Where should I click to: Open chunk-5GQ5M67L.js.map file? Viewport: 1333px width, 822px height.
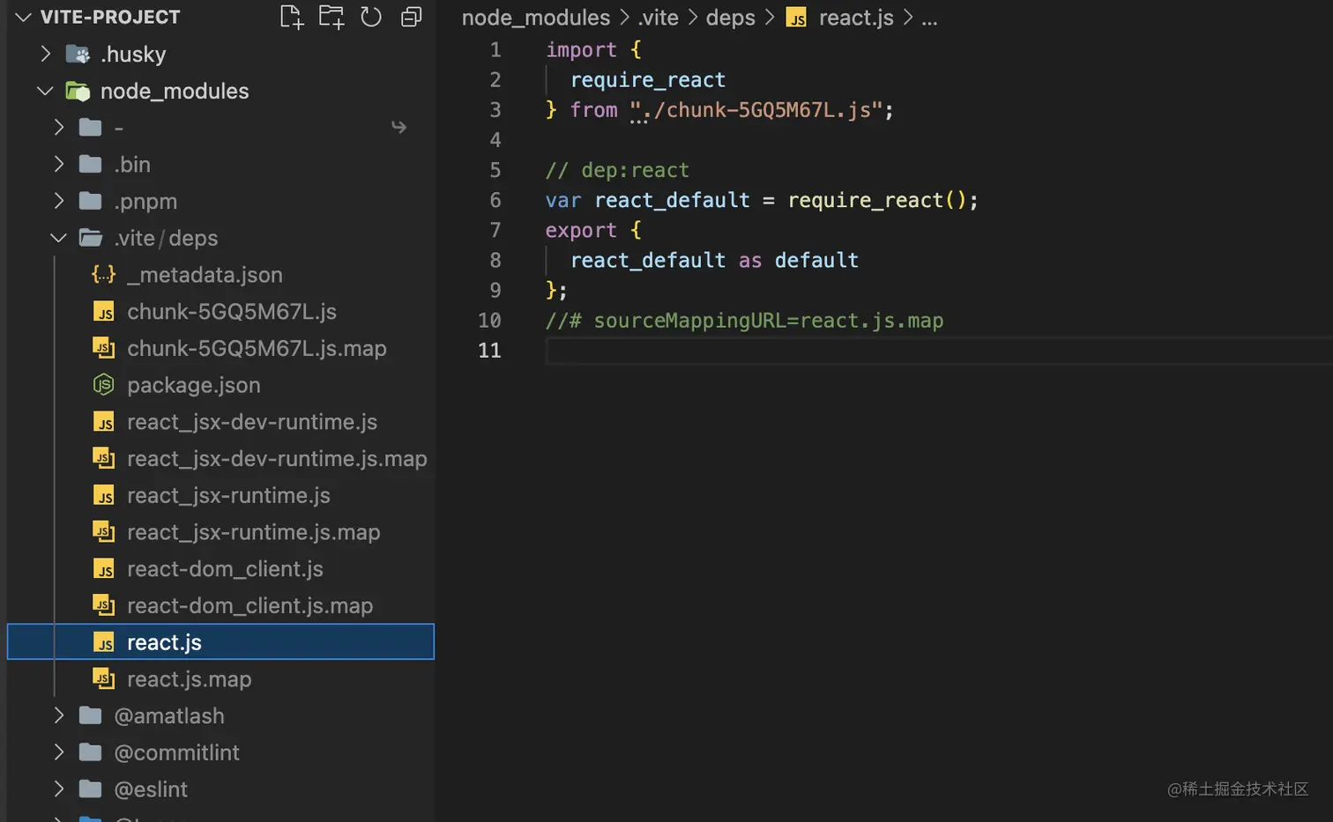tap(257, 348)
